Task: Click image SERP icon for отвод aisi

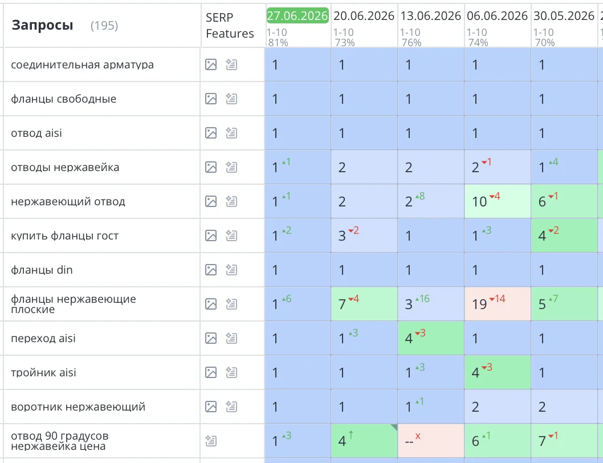Action: point(211,133)
